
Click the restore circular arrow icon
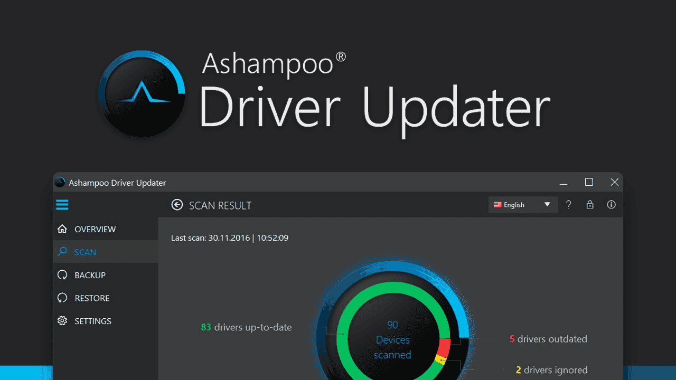(x=62, y=298)
